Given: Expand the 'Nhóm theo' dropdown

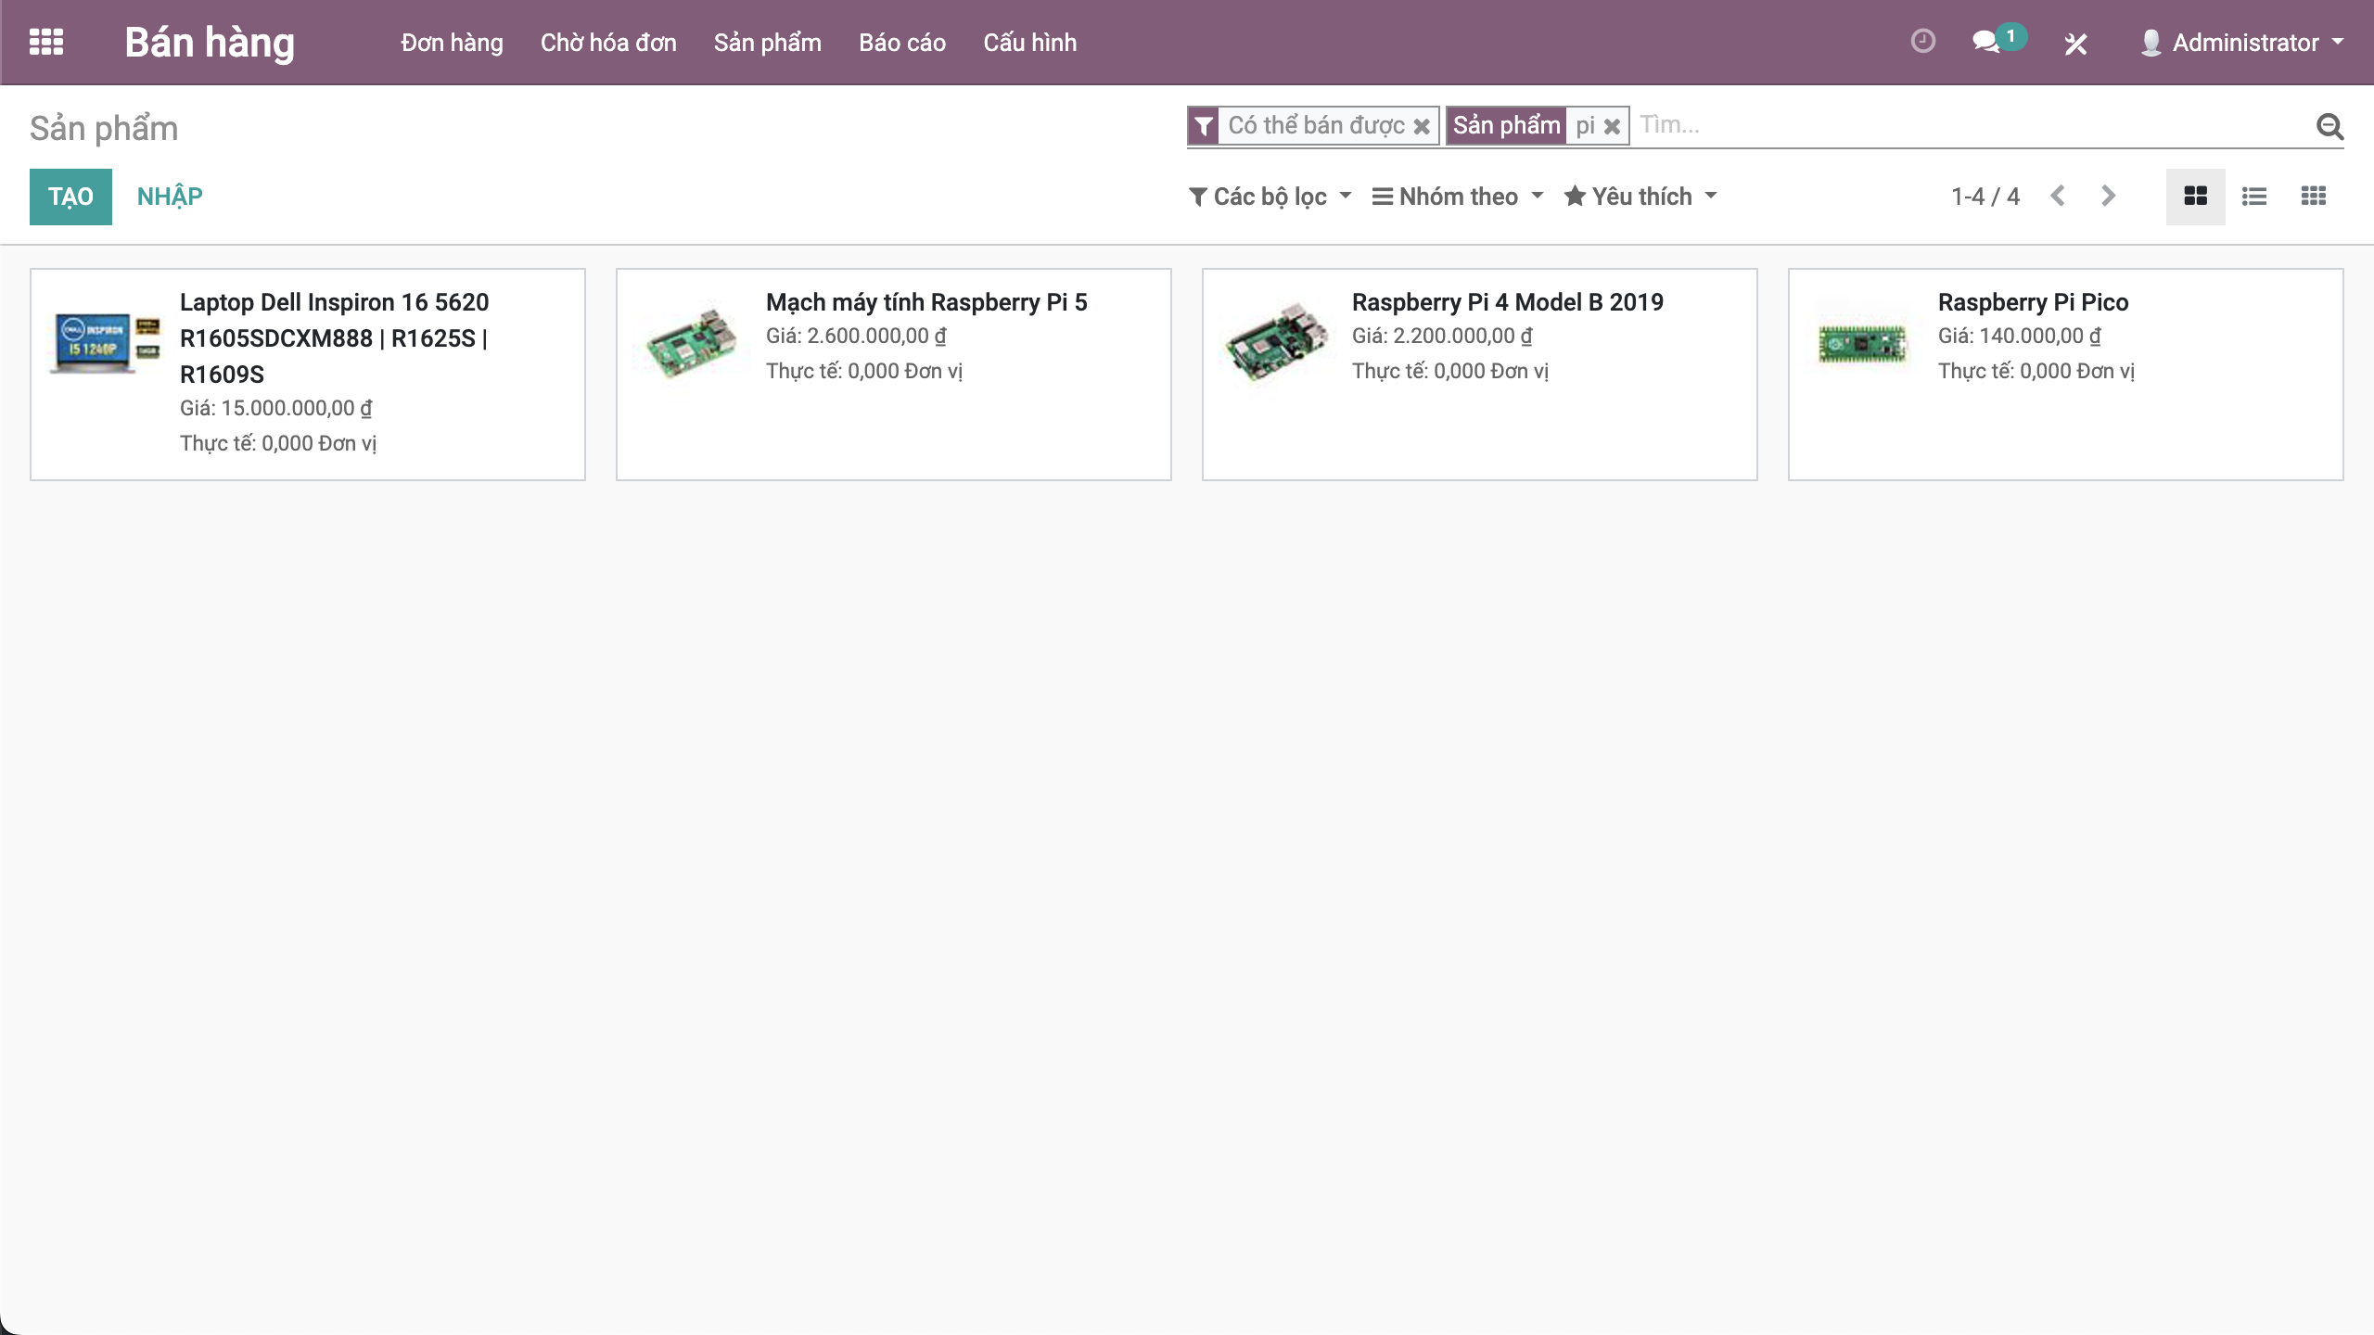Looking at the screenshot, I should (1458, 197).
